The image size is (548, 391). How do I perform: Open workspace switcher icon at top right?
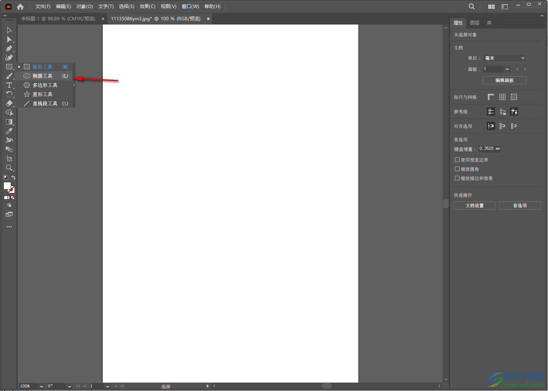(x=505, y=7)
